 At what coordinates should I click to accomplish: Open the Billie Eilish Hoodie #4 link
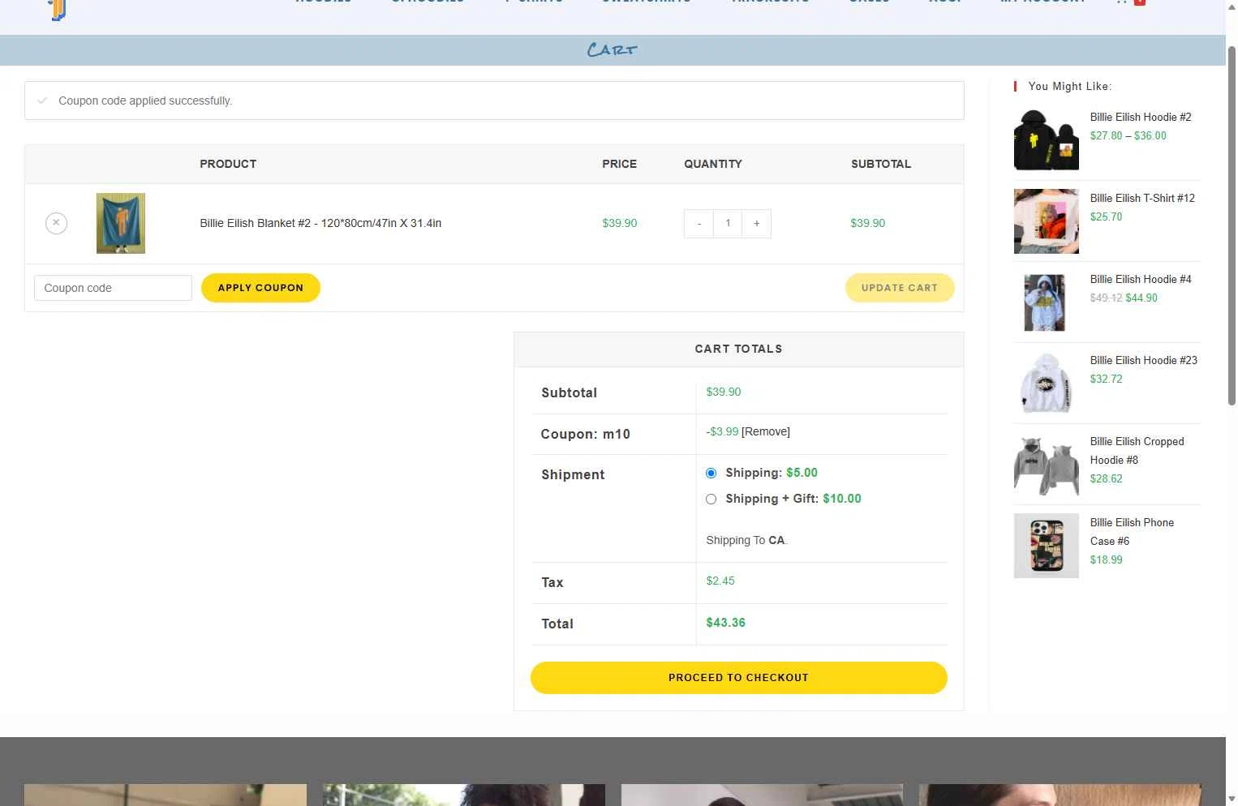[1141, 279]
